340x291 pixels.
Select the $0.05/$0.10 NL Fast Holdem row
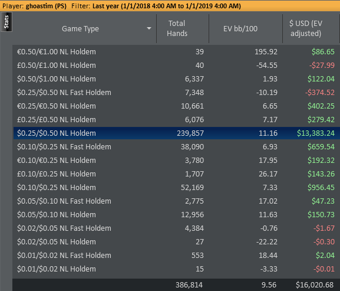click(176, 201)
